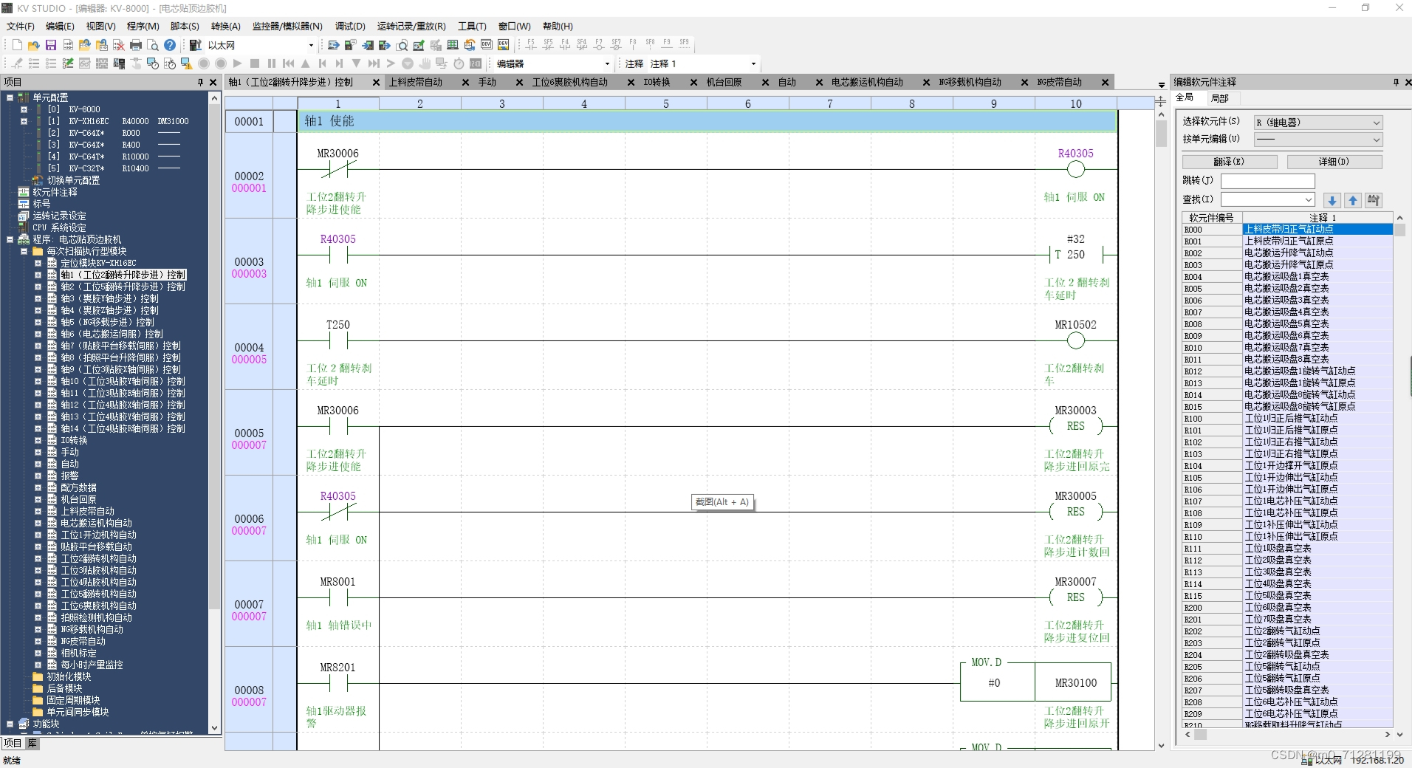This screenshot has height=768, width=1412.
Task: Open the 注释 1 comment dropdown
Action: point(753,64)
